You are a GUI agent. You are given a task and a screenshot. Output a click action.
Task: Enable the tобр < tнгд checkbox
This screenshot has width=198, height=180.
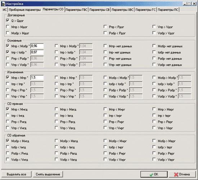click(8, 147)
